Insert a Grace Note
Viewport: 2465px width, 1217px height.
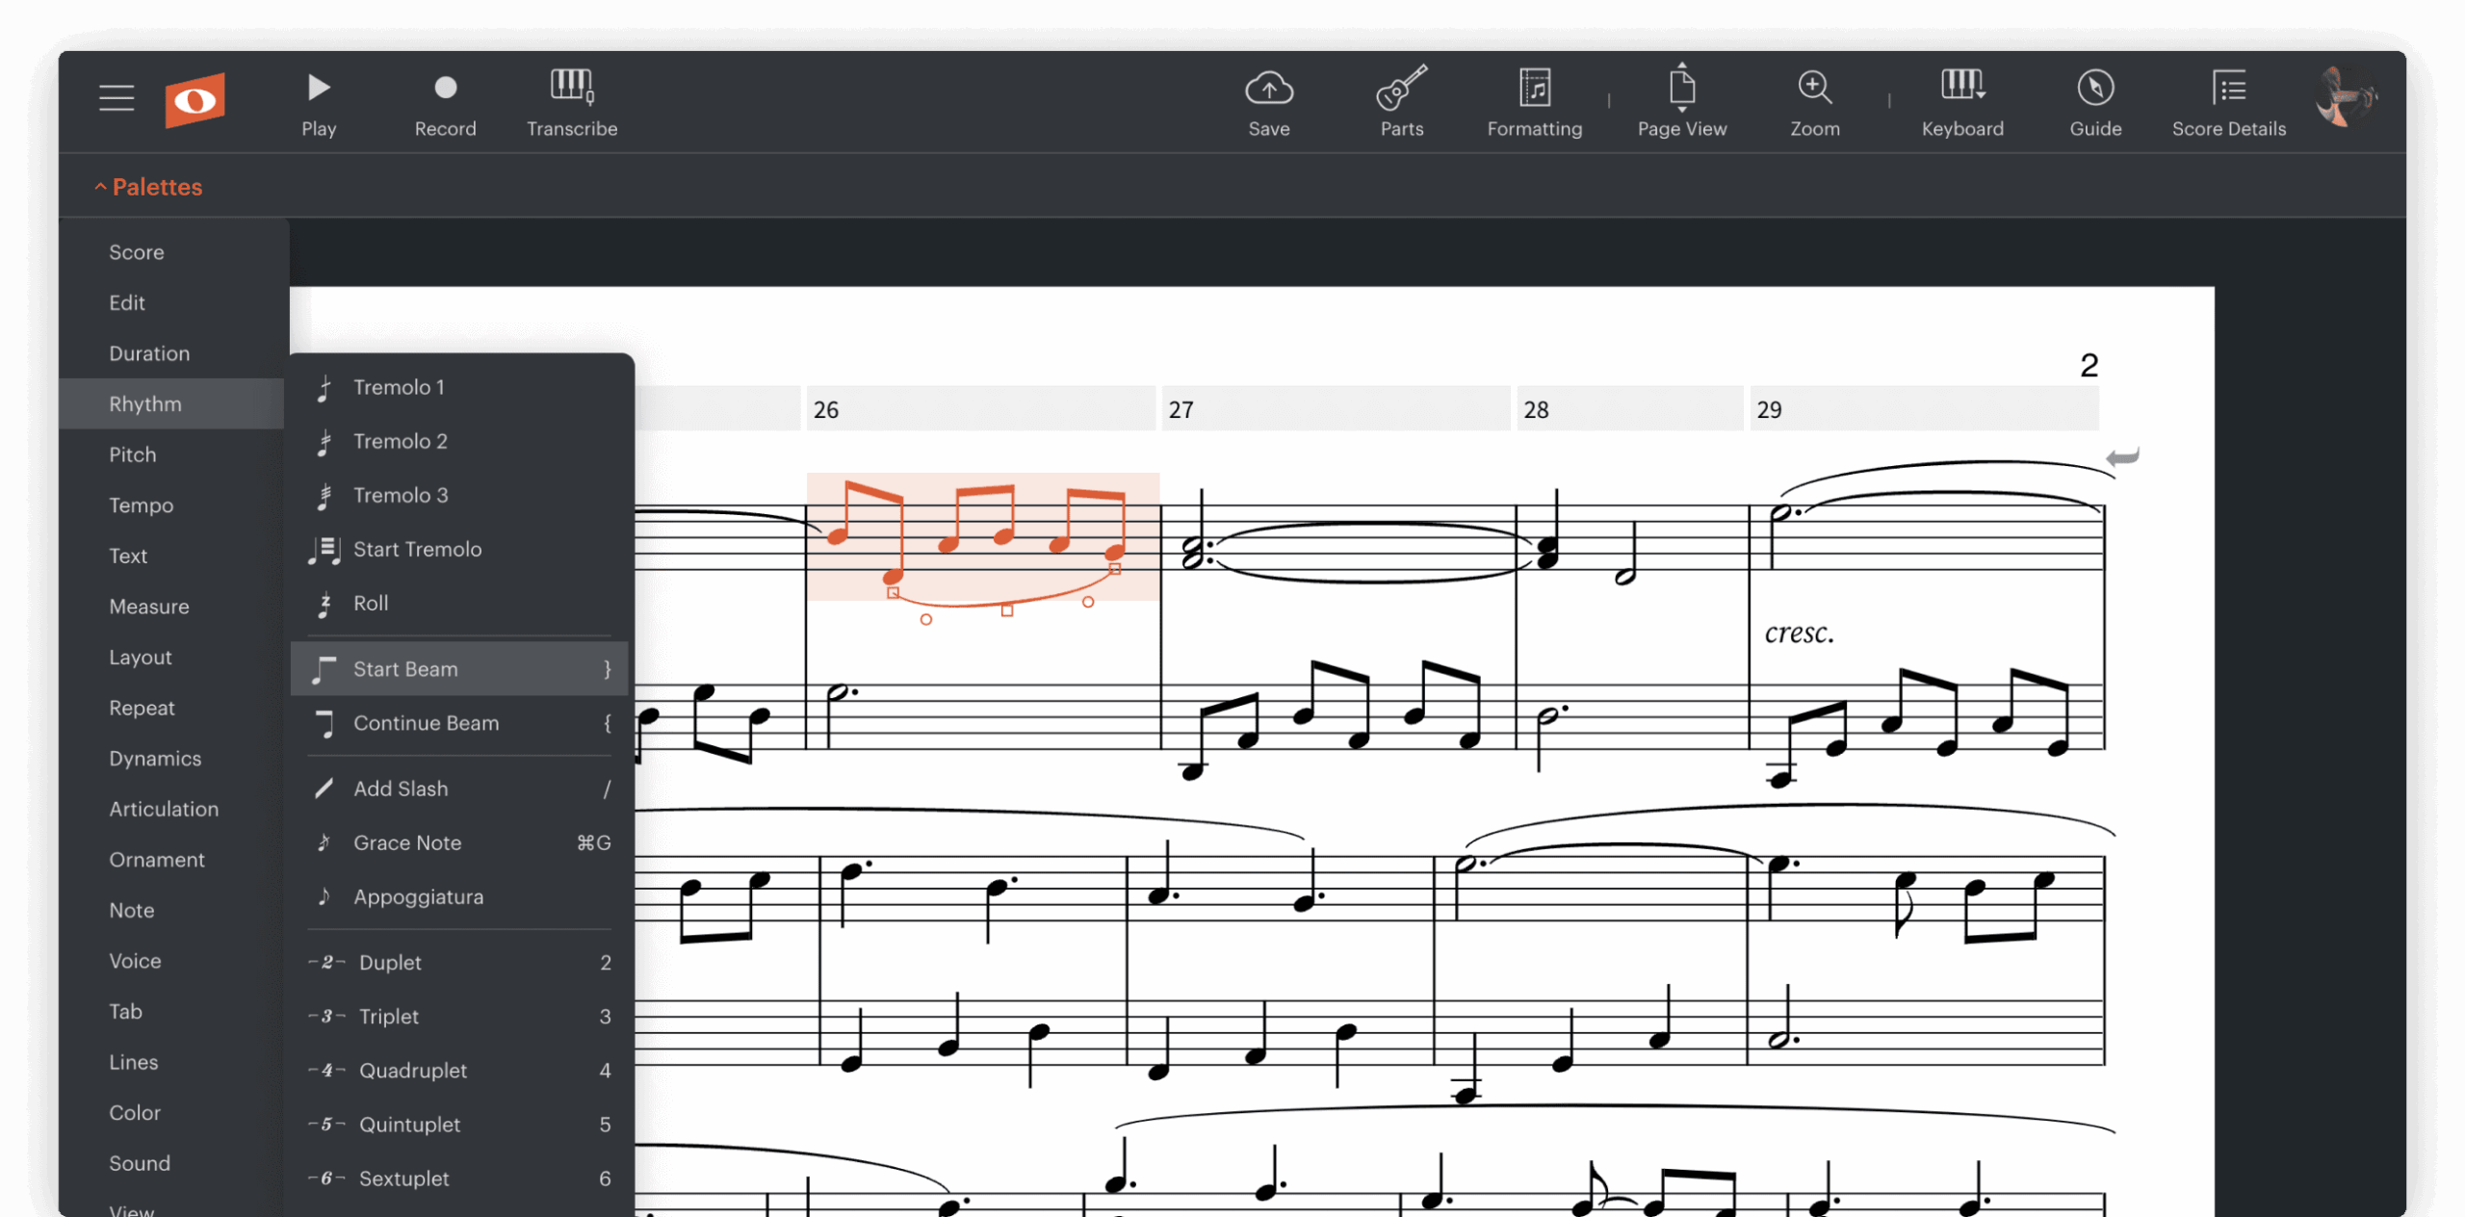[x=407, y=842]
